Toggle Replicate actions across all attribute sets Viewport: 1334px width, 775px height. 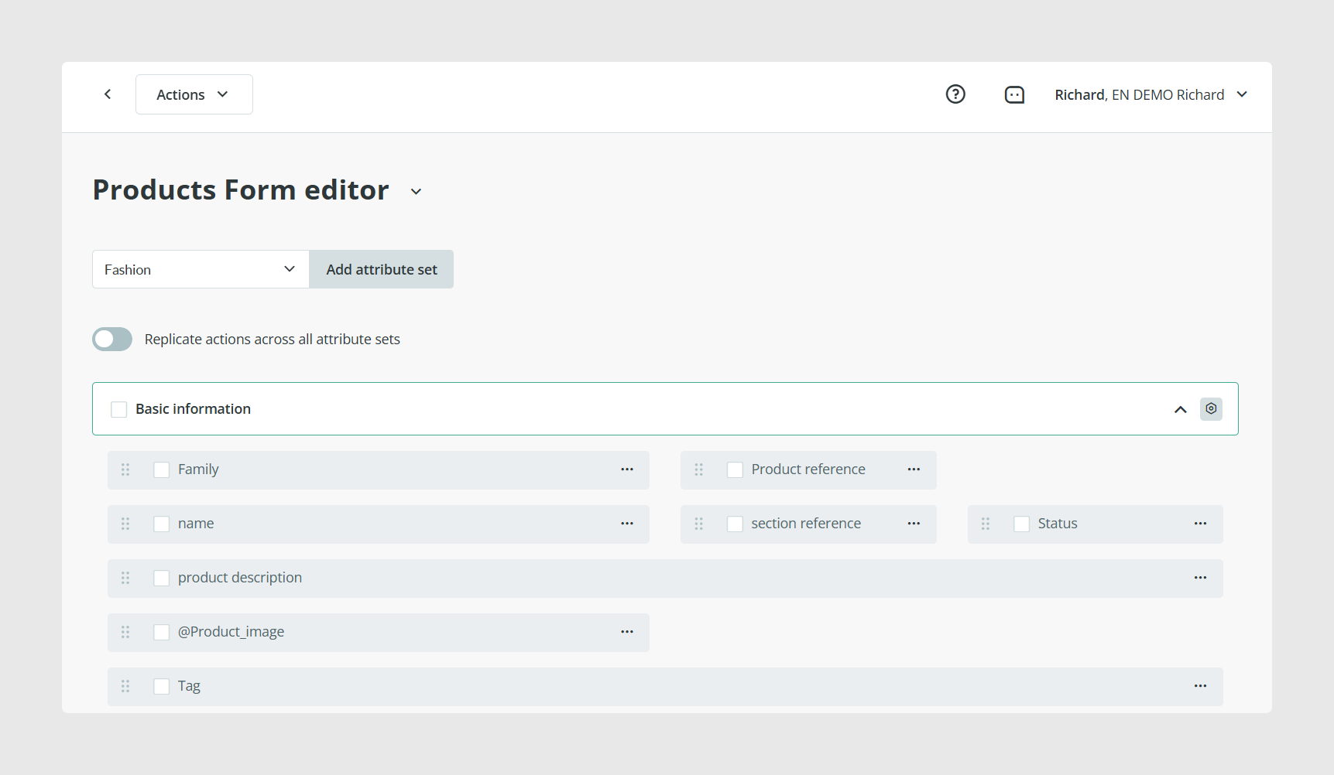[x=112, y=339]
